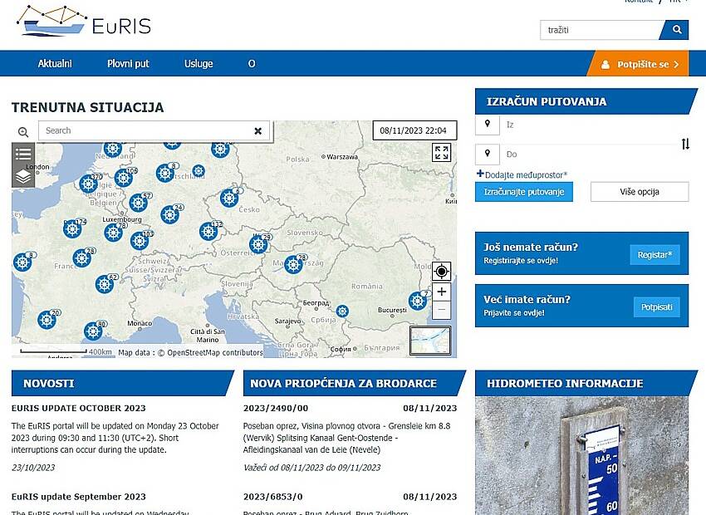Open the map legend list panel

click(x=23, y=154)
